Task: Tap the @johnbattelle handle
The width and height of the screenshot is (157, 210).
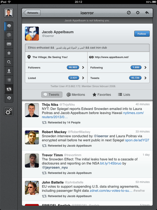Action: (x=74, y=182)
